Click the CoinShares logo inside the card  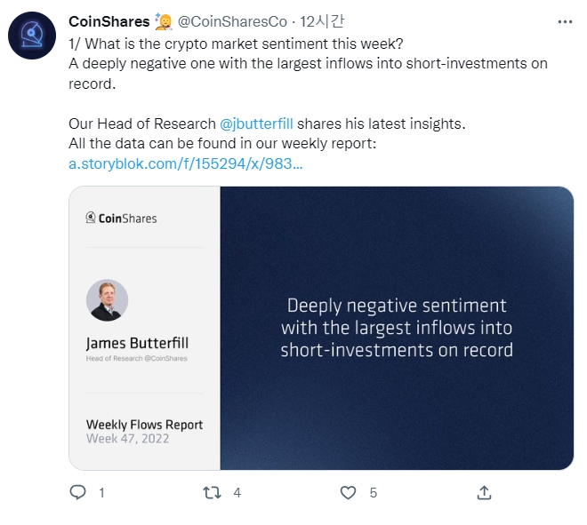(121, 218)
